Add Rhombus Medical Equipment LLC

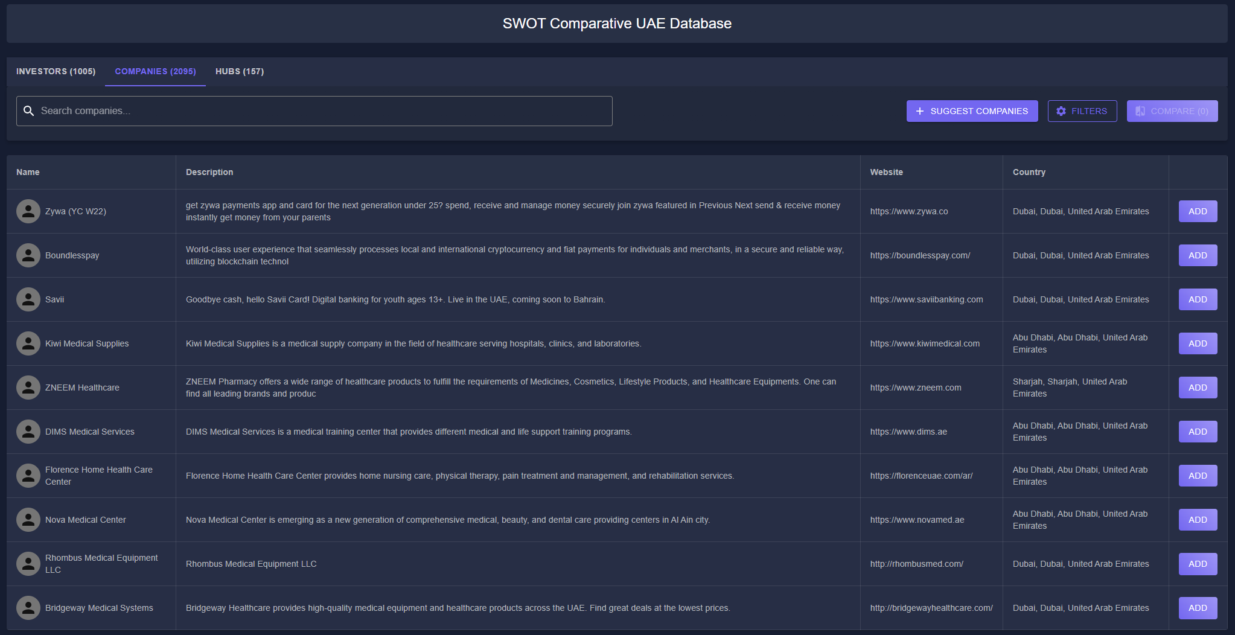pos(1198,564)
